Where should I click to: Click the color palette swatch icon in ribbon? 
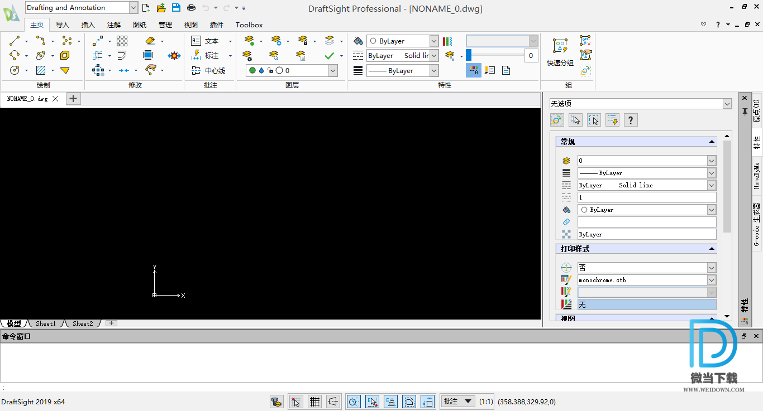point(447,41)
